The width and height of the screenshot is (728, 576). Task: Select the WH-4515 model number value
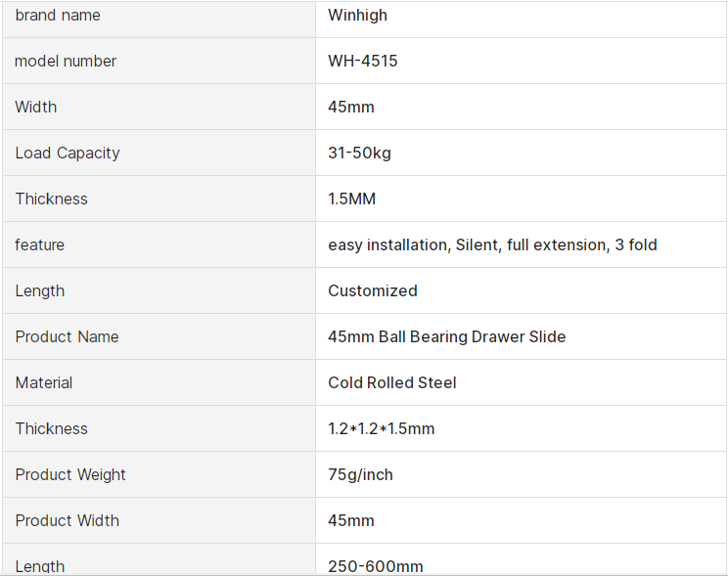coord(363,62)
